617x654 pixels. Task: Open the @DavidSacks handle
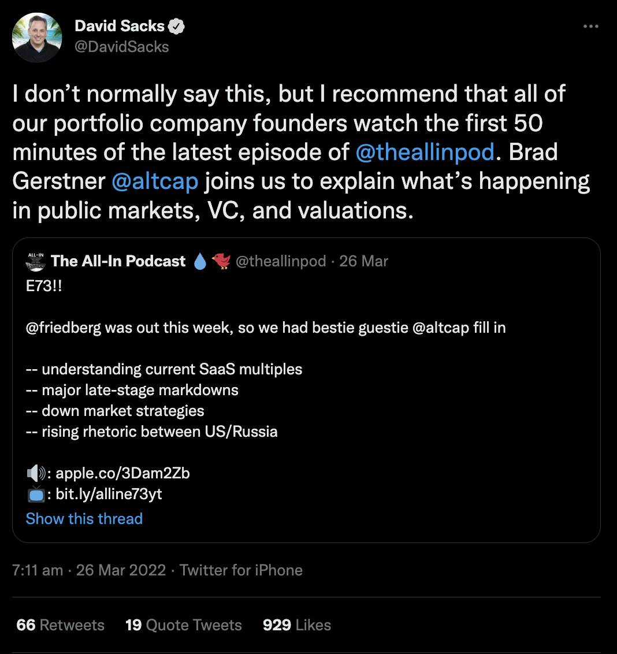coord(122,46)
